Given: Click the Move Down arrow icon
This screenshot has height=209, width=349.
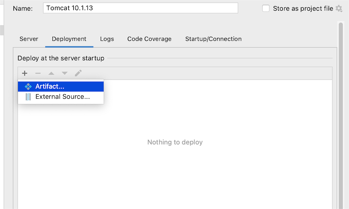Looking at the screenshot, I should point(65,73).
